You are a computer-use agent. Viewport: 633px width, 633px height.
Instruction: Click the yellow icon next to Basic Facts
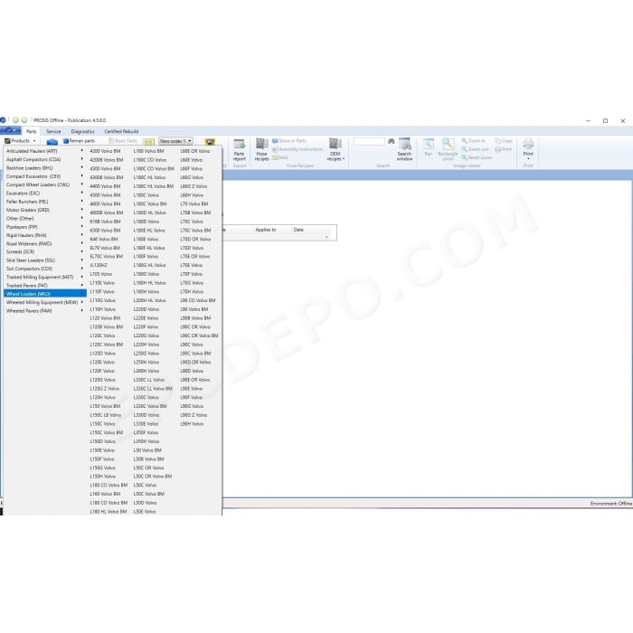148,141
